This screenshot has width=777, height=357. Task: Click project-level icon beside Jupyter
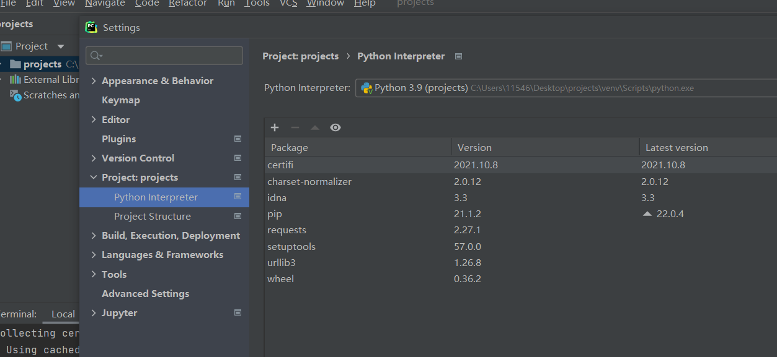[238, 313]
